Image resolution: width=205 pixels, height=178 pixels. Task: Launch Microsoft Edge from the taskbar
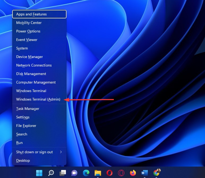86,173
